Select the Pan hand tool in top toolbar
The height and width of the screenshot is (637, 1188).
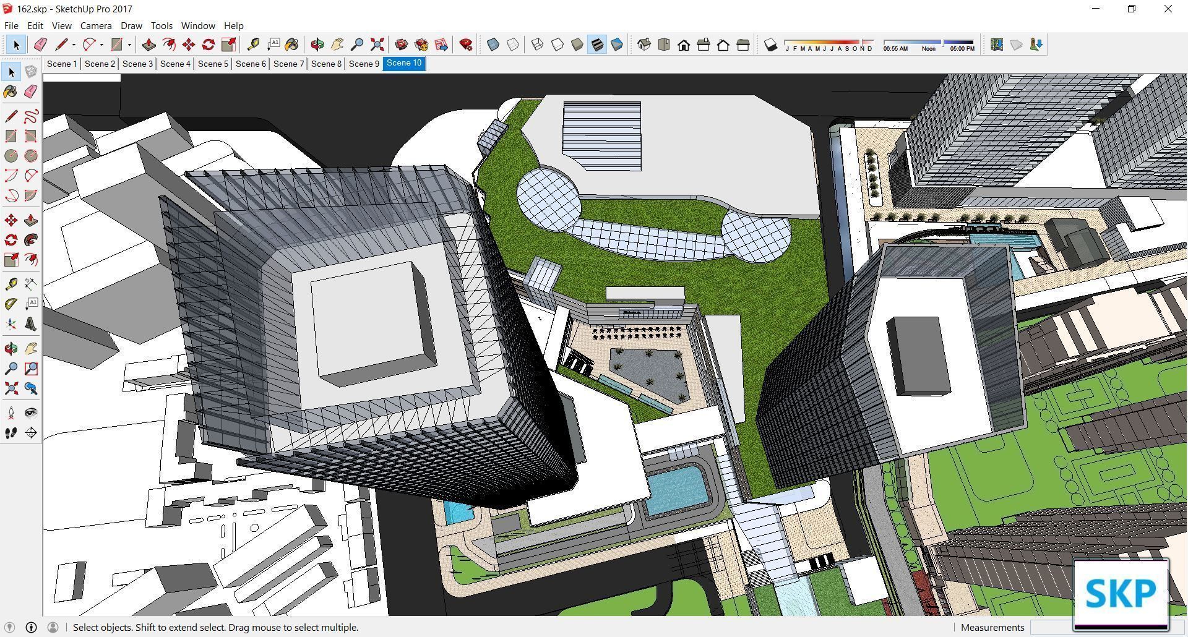pos(337,45)
